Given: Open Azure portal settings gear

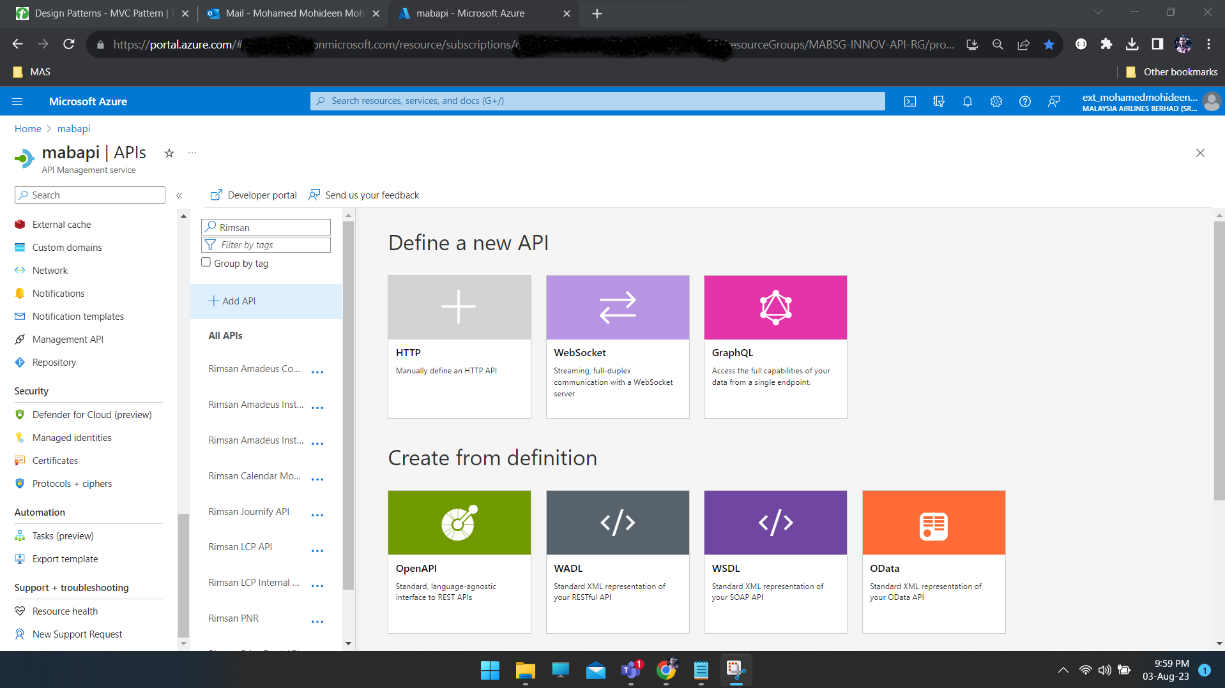Looking at the screenshot, I should [996, 101].
